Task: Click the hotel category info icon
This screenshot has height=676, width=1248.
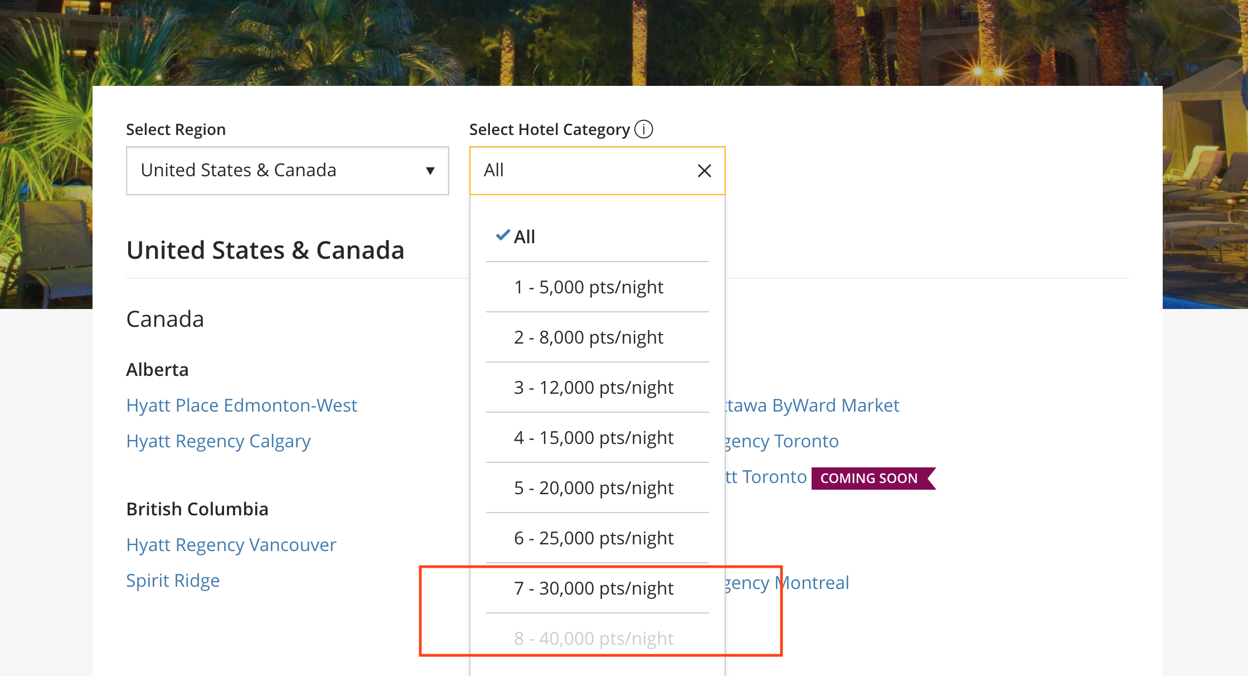Action: (x=644, y=129)
